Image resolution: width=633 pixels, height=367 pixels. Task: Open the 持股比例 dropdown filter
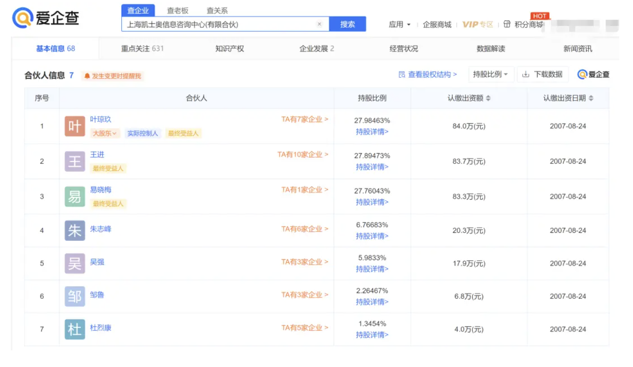[490, 74]
